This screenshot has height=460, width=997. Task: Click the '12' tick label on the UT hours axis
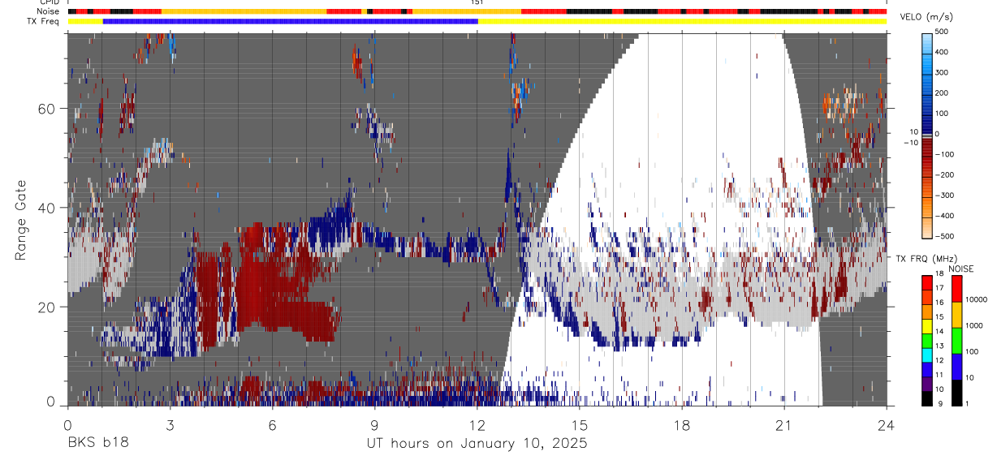pyautogui.click(x=477, y=424)
